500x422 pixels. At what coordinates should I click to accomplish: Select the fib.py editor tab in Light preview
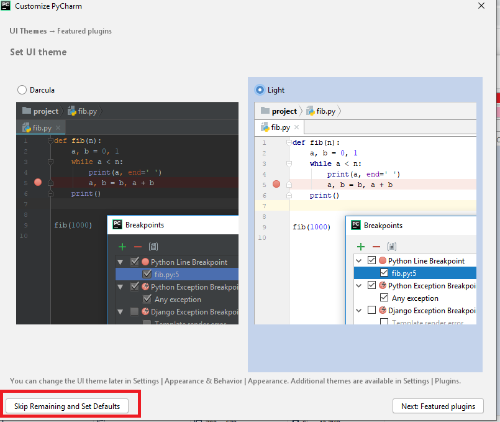coord(280,127)
